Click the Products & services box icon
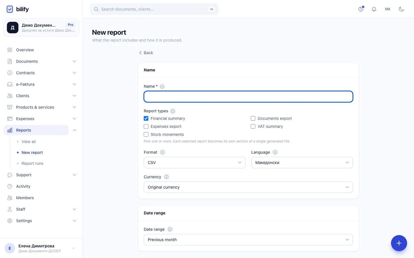 point(10,107)
